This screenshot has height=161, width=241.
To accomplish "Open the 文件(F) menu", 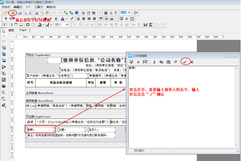I will point(6,7).
